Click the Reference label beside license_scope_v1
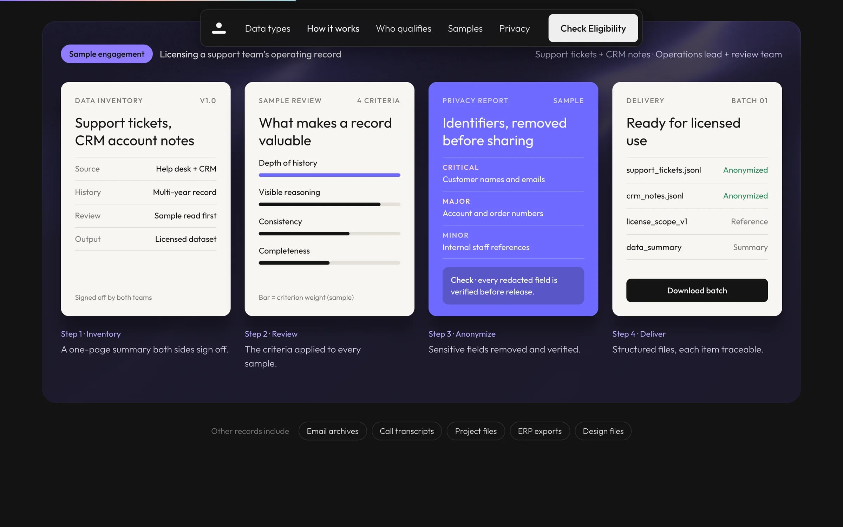Screen dimensions: 843x527 (x=749, y=222)
